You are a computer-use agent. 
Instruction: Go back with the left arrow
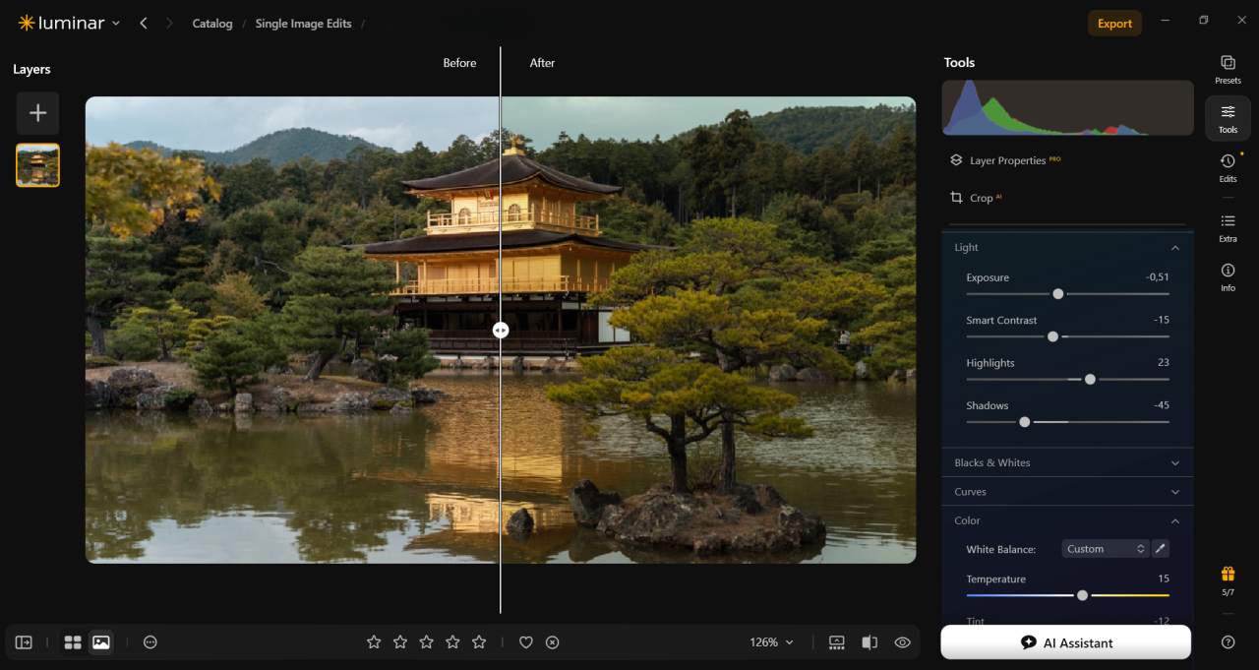[x=144, y=23]
